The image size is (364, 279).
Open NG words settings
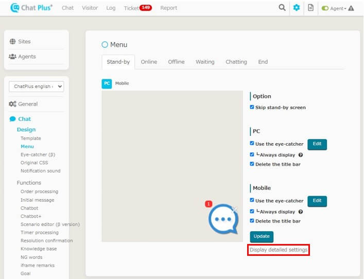click(31, 257)
